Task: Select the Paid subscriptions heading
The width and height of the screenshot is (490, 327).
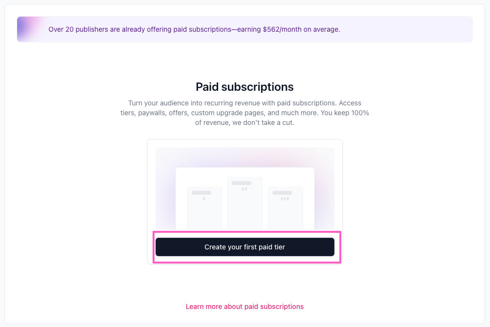Action: [245, 87]
